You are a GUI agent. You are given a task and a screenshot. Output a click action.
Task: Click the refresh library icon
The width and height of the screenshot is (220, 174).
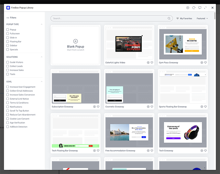[x=194, y=8]
